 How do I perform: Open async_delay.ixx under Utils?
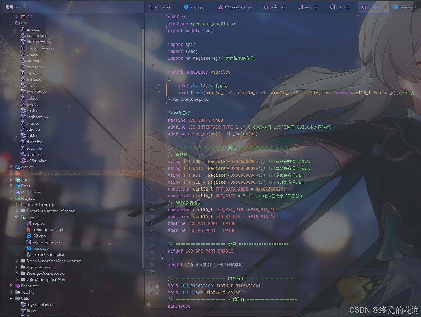pyautogui.click(x=40, y=304)
